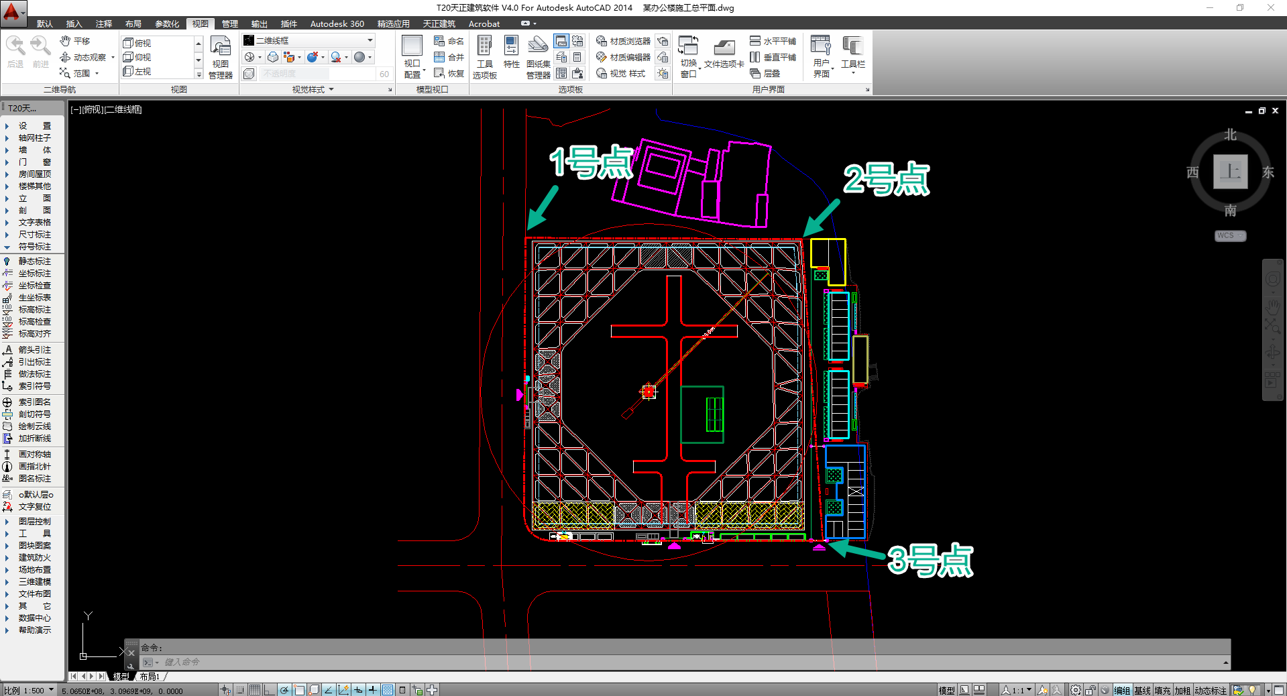Open the 材质编辑器 materials editor

click(623, 57)
